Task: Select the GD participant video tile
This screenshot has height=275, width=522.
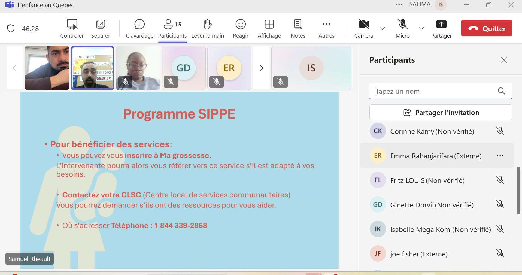Action: [184, 68]
